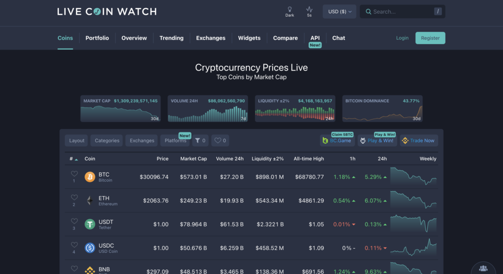The height and width of the screenshot is (274, 503).
Task: Open the Widgets tab
Action: (x=249, y=38)
